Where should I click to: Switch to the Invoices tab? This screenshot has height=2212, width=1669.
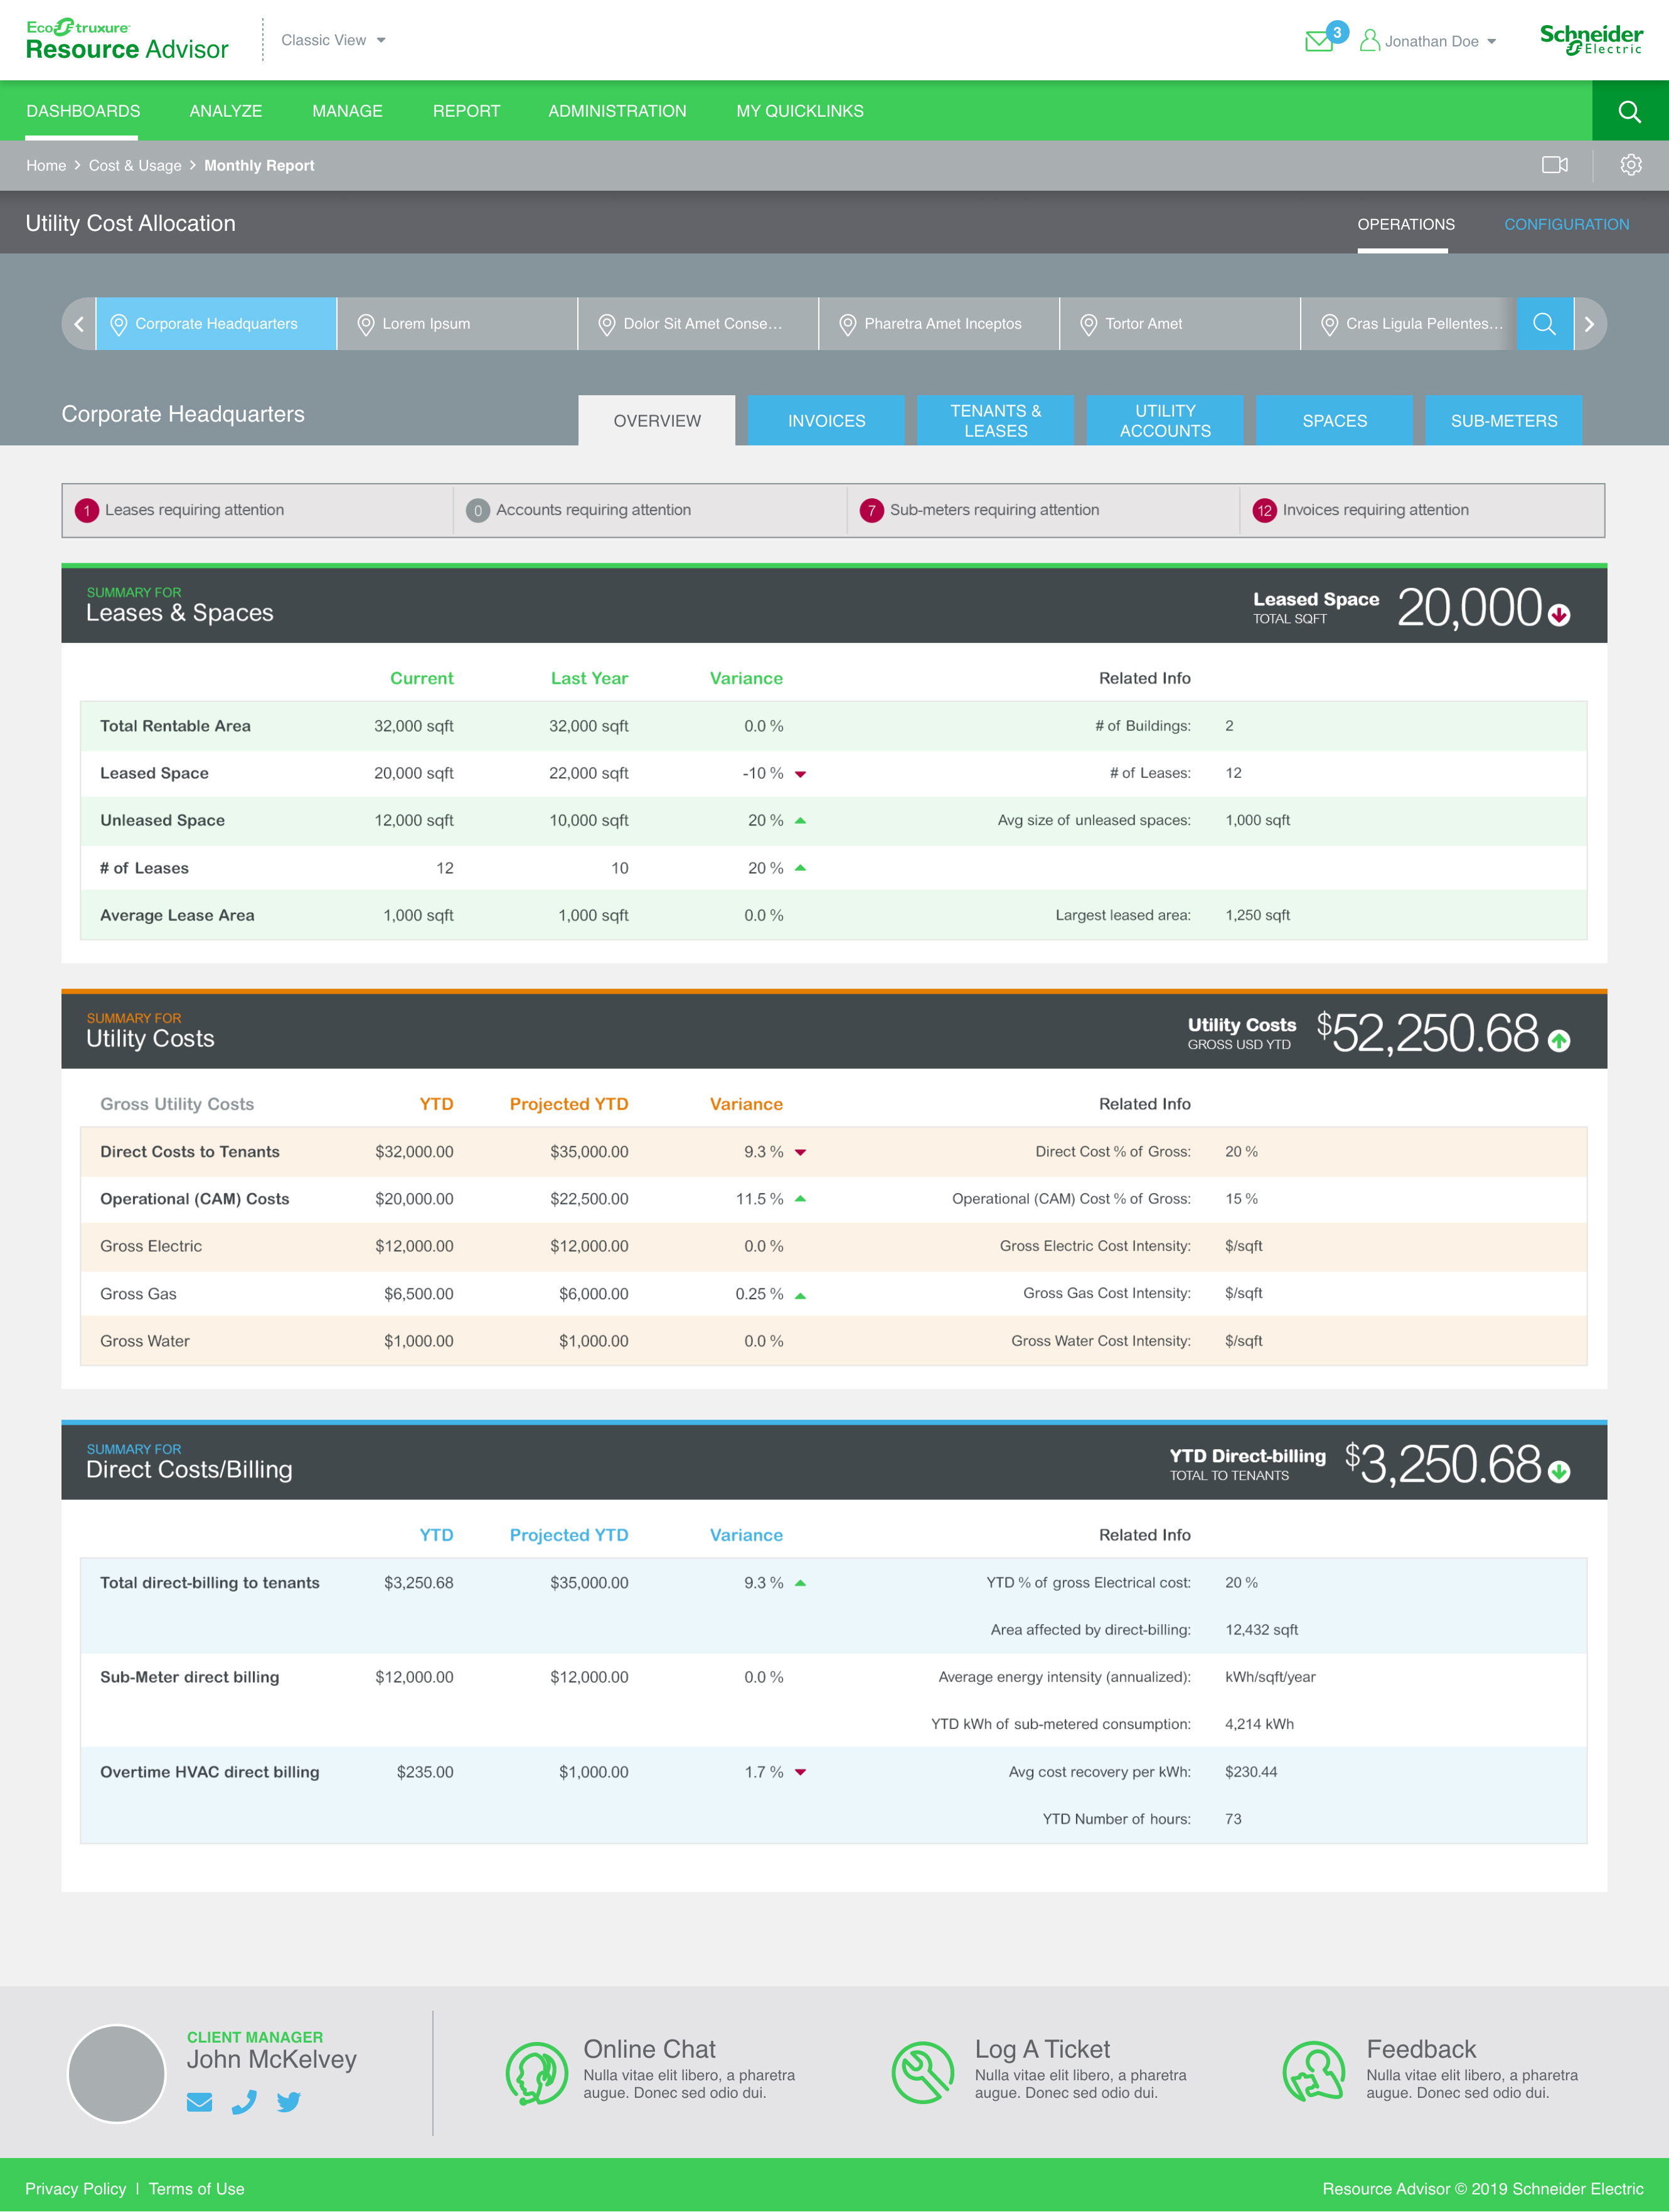click(x=826, y=421)
